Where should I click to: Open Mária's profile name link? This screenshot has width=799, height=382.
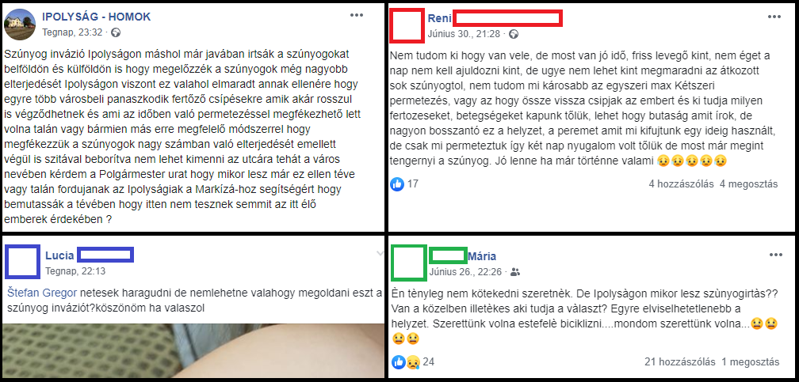(x=482, y=256)
